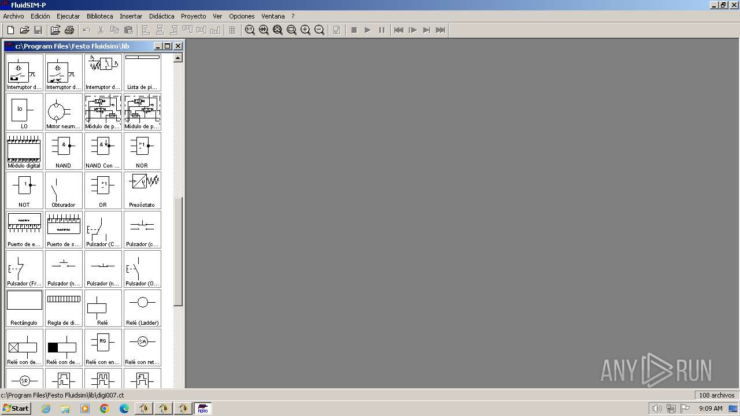This screenshot has width=740, height=416.
Task: Click library scrollbar up arrow
Action: click(x=177, y=58)
